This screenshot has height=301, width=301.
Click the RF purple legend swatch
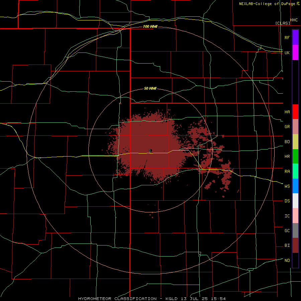coord(295,37)
